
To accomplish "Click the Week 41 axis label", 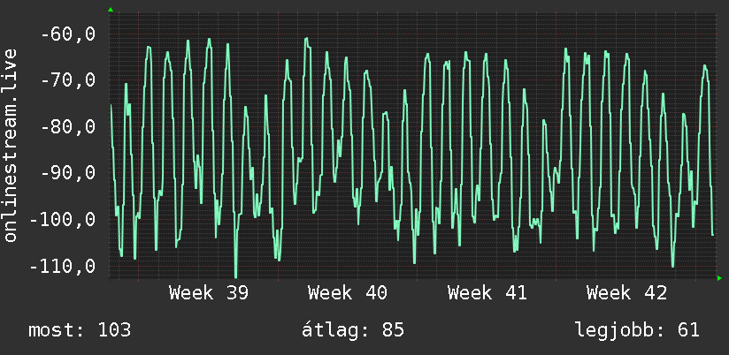I will pyautogui.click(x=487, y=293).
